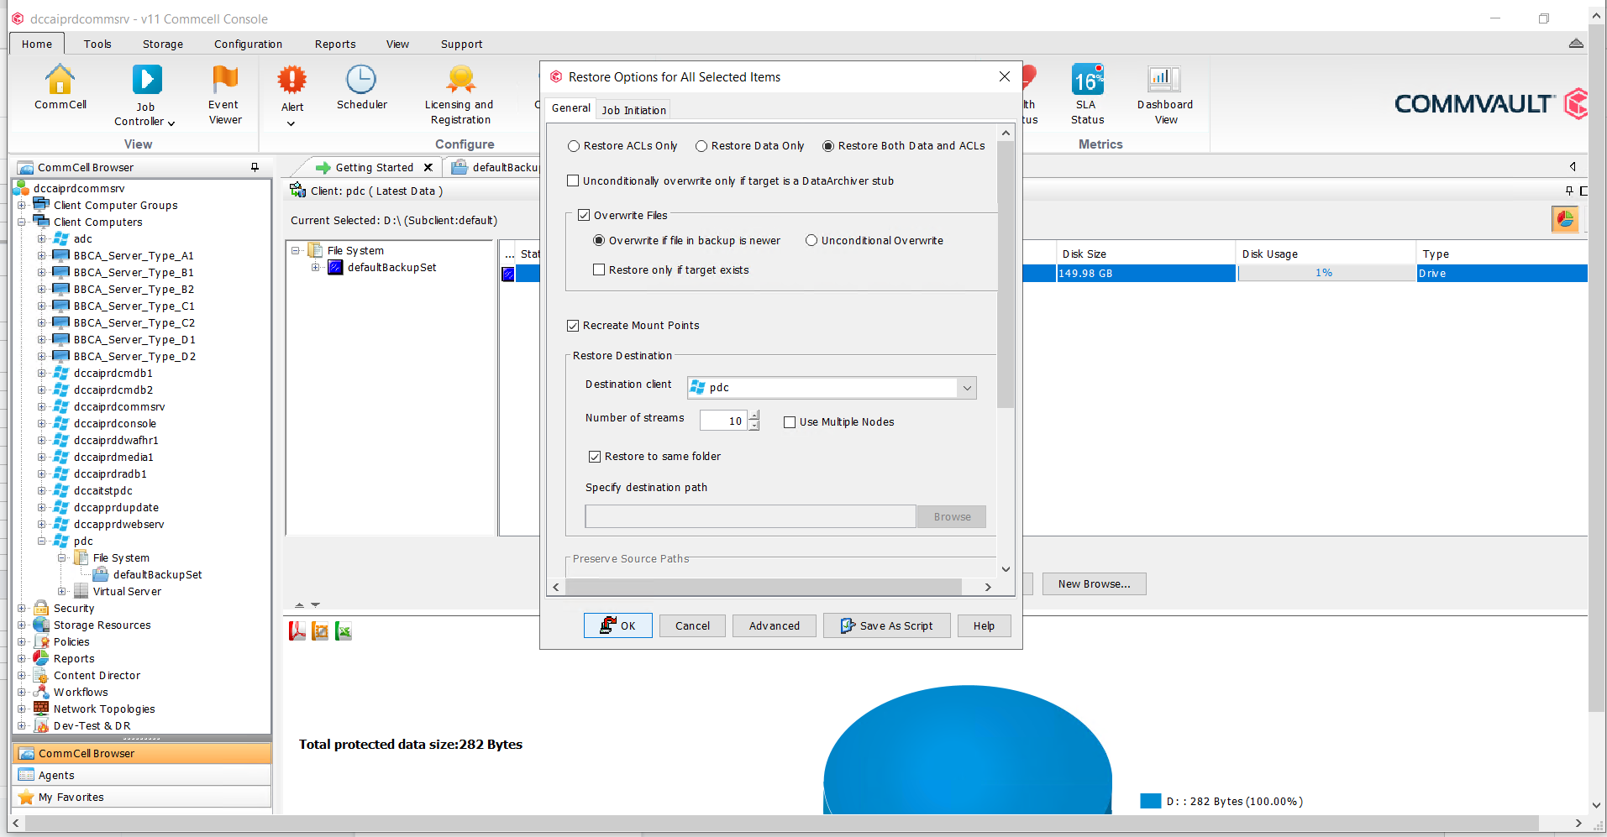Open Job Controller dropdown arrow

pos(171,123)
